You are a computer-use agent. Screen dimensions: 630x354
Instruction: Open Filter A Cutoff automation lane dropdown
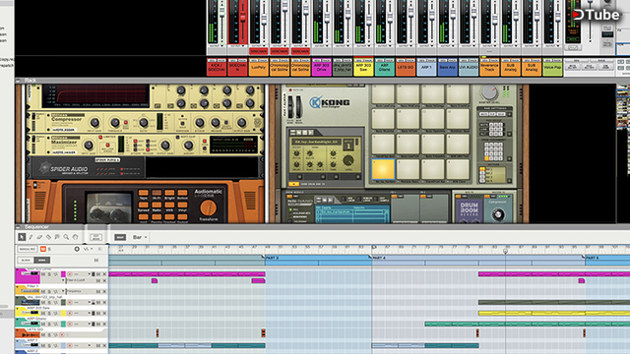point(63,280)
